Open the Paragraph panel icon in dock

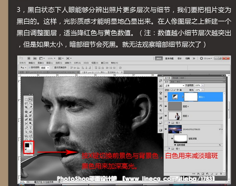[x=161, y=110]
